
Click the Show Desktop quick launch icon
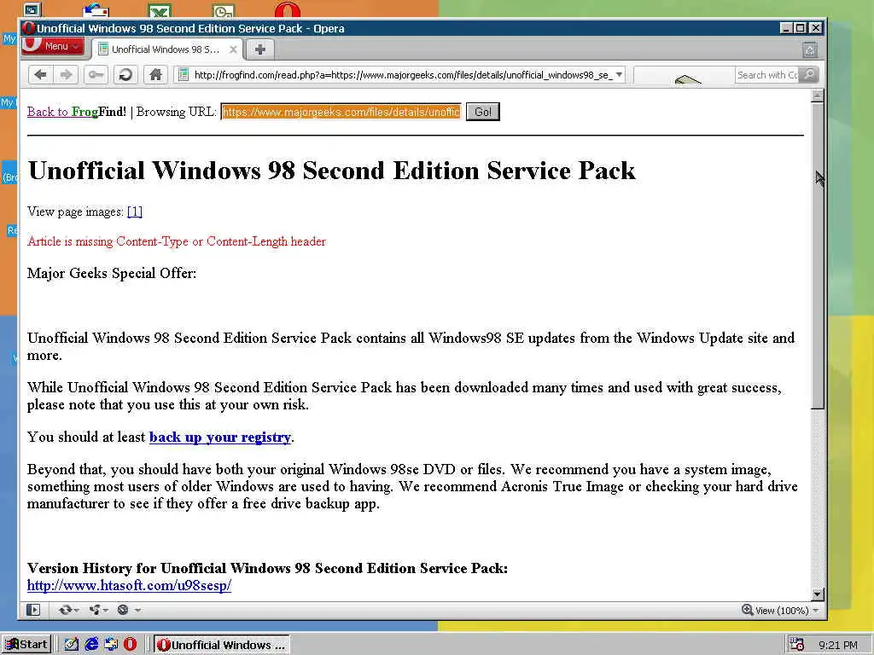coord(72,645)
